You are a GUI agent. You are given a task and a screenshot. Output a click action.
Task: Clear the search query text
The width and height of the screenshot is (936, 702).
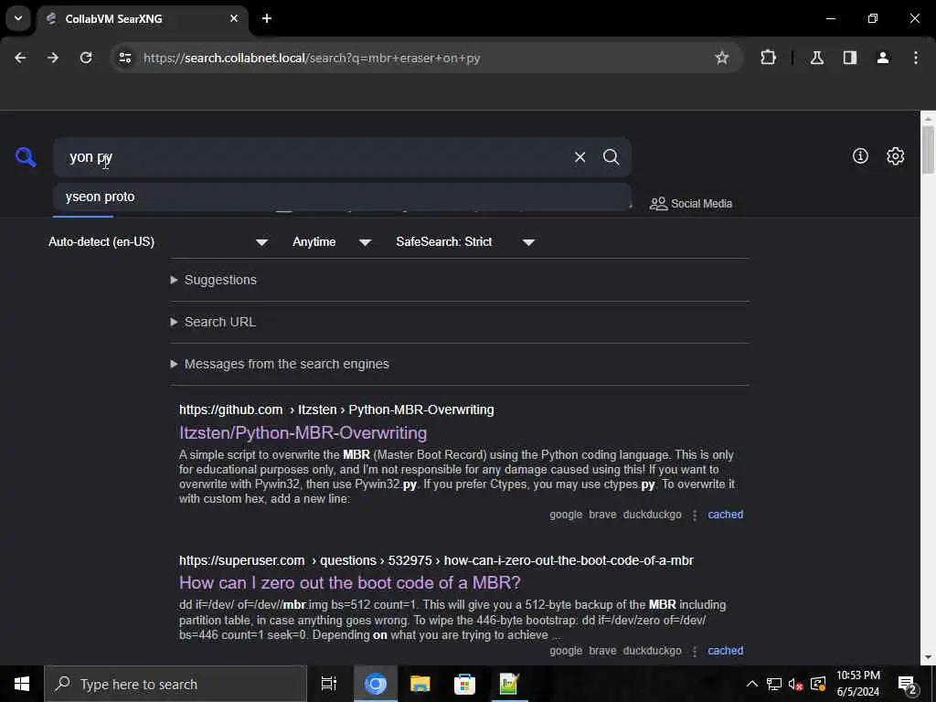click(580, 157)
